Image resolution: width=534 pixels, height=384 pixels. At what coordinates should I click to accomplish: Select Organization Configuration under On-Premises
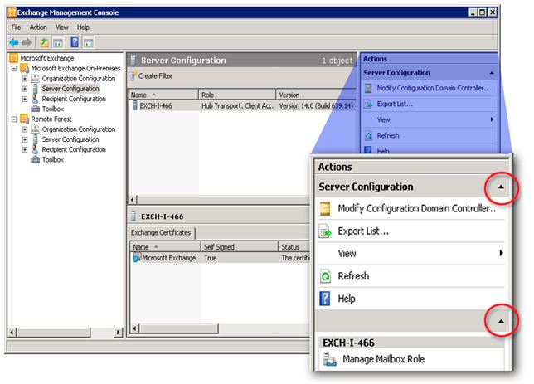pyautogui.click(x=79, y=79)
